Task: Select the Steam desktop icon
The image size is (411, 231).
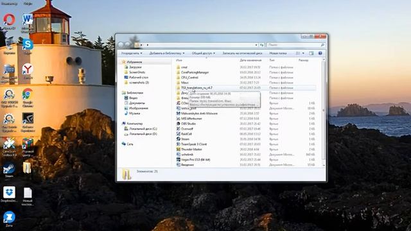Action: point(9,169)
